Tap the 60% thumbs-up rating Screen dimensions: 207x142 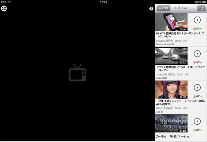pyautogui.click(x=197, y=28)
